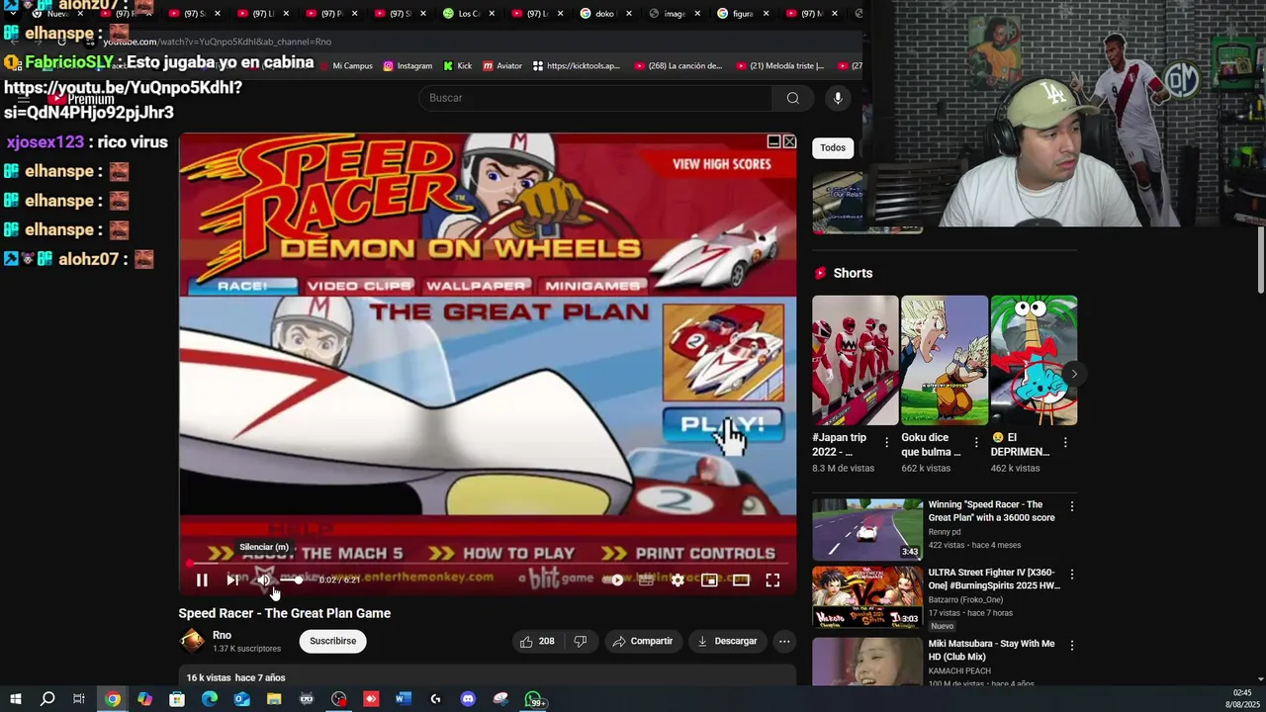Seek on the red video progress bar
The width and height of the screenshot is (1266, 712).
(488, 564)
